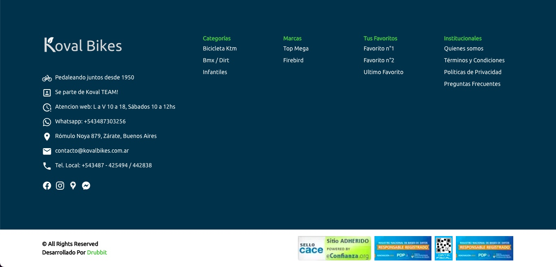Click the envelope email icon
The height and width of the screenshot is (267, 556).
pos(47,151)
